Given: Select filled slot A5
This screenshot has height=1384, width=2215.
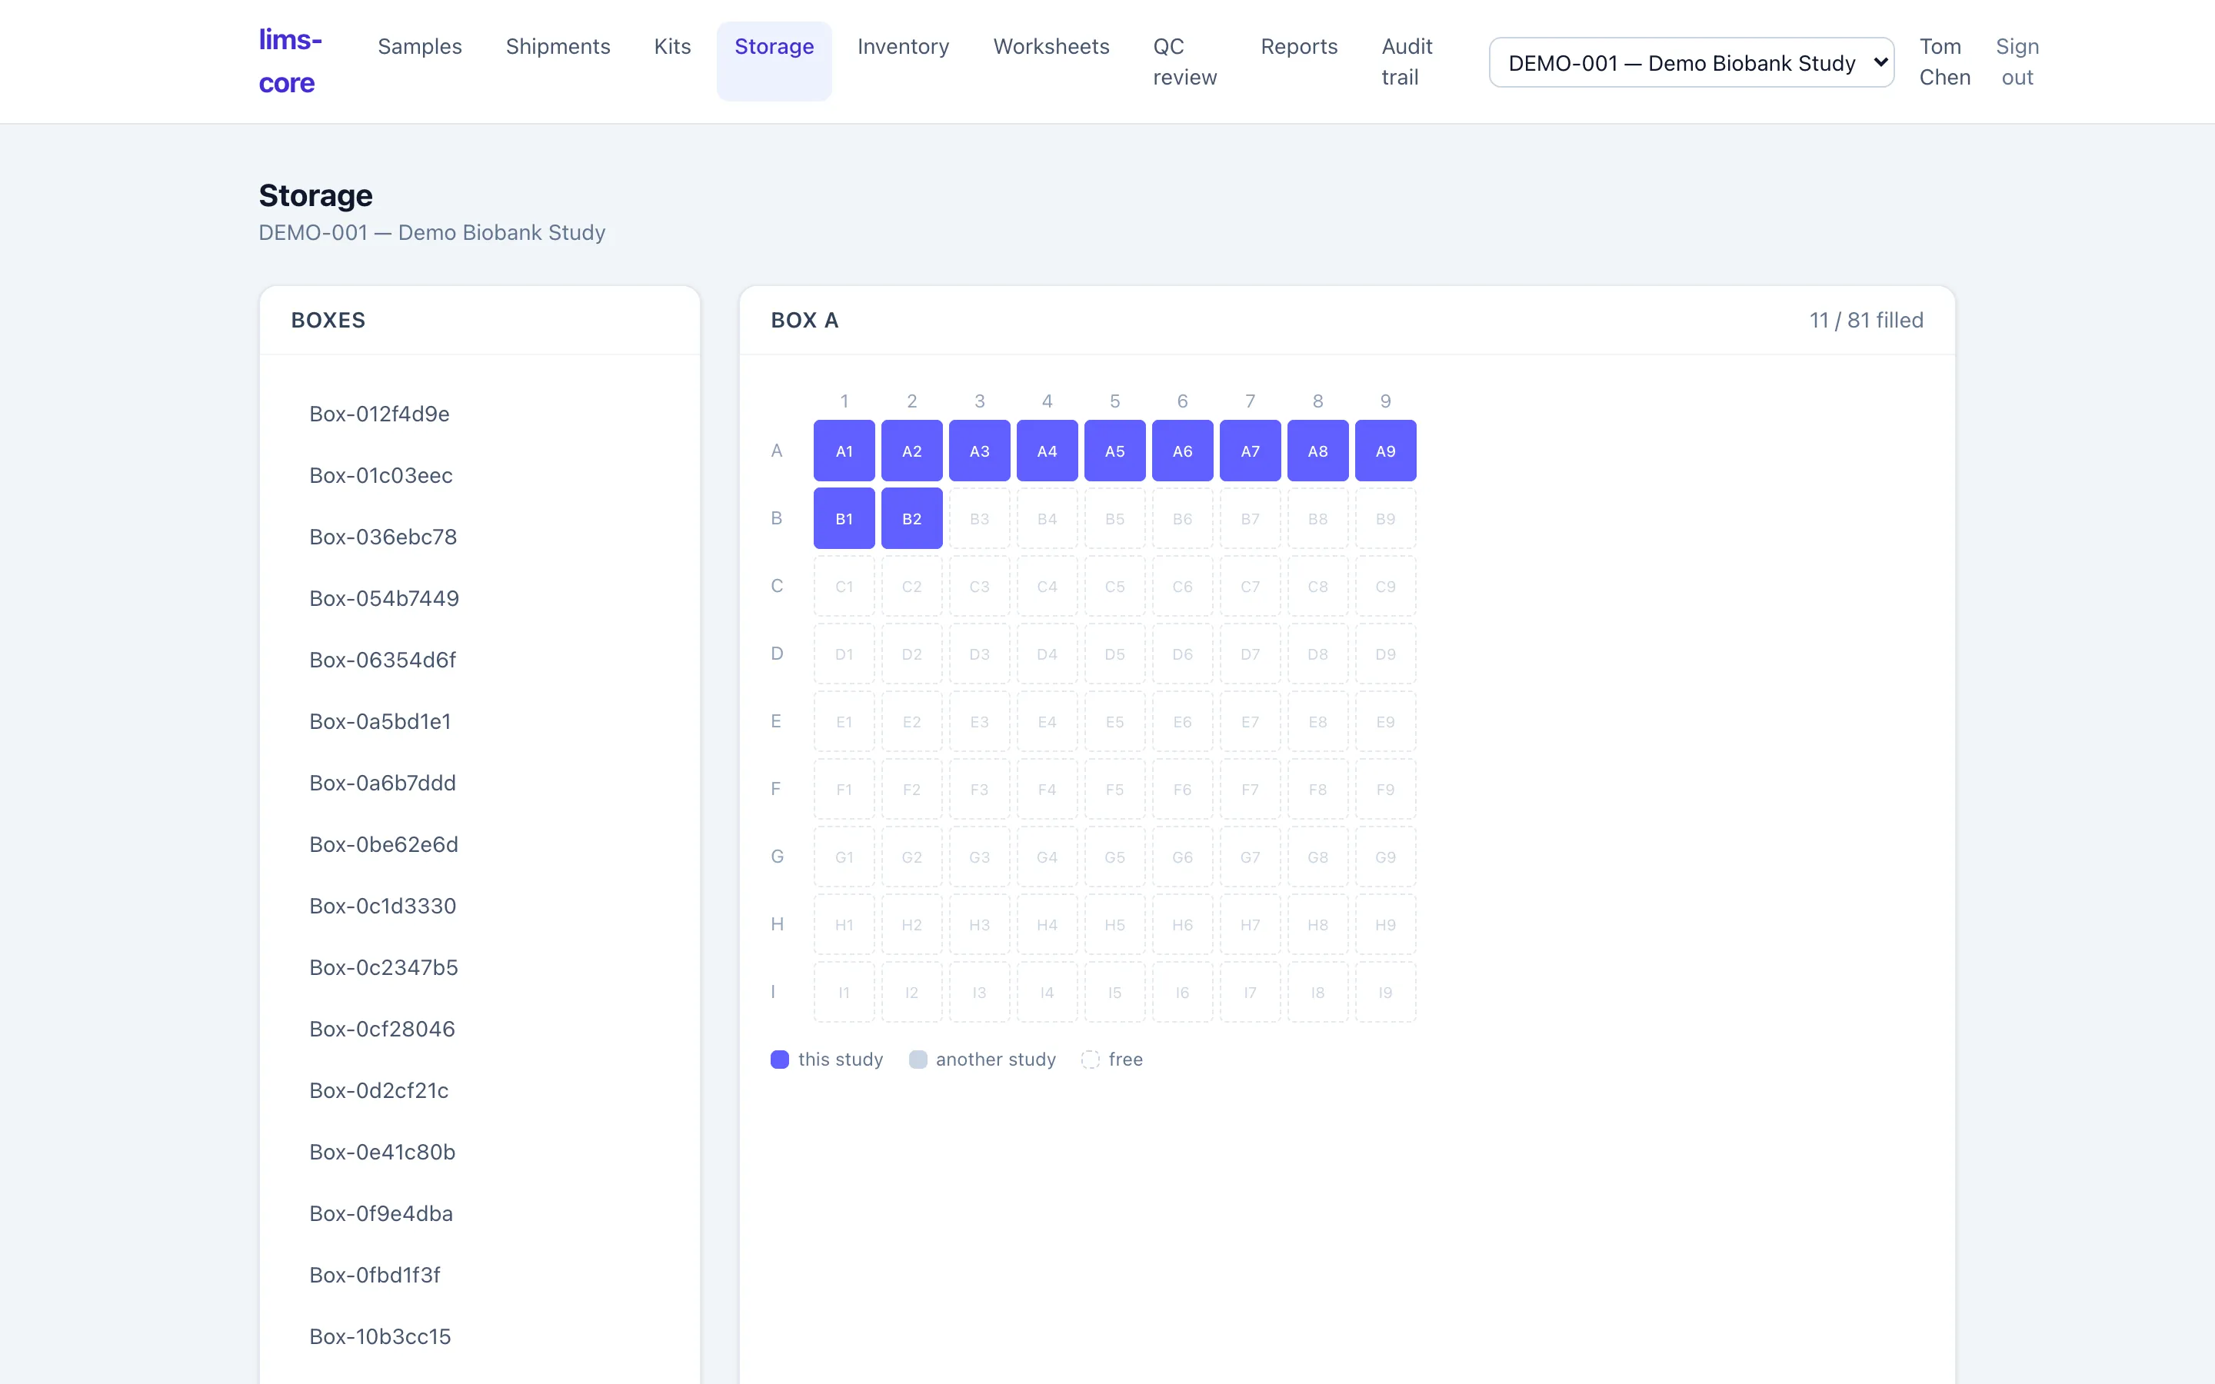Looking at the screenshot, I should (1115, 451).
